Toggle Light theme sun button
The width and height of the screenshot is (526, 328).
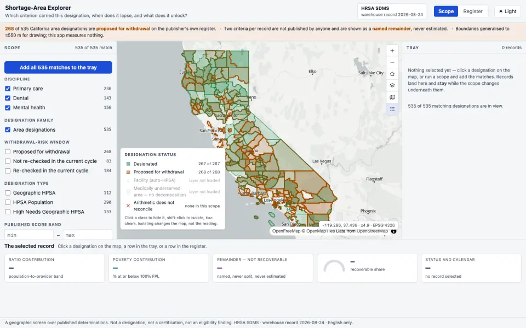click(507, 11)
